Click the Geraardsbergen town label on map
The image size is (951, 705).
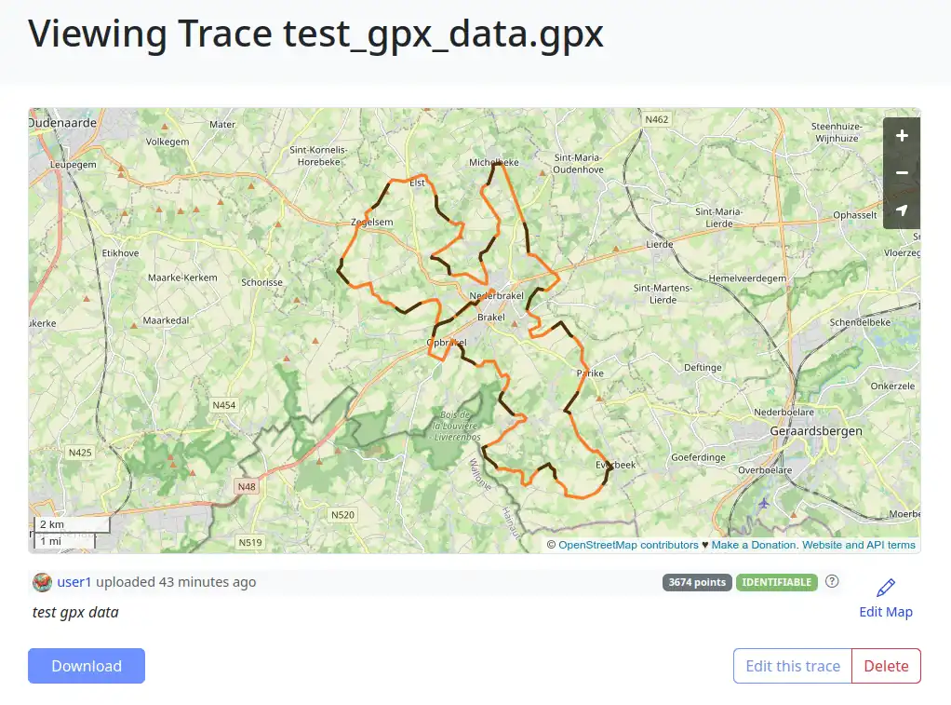(x=816, y=431)
